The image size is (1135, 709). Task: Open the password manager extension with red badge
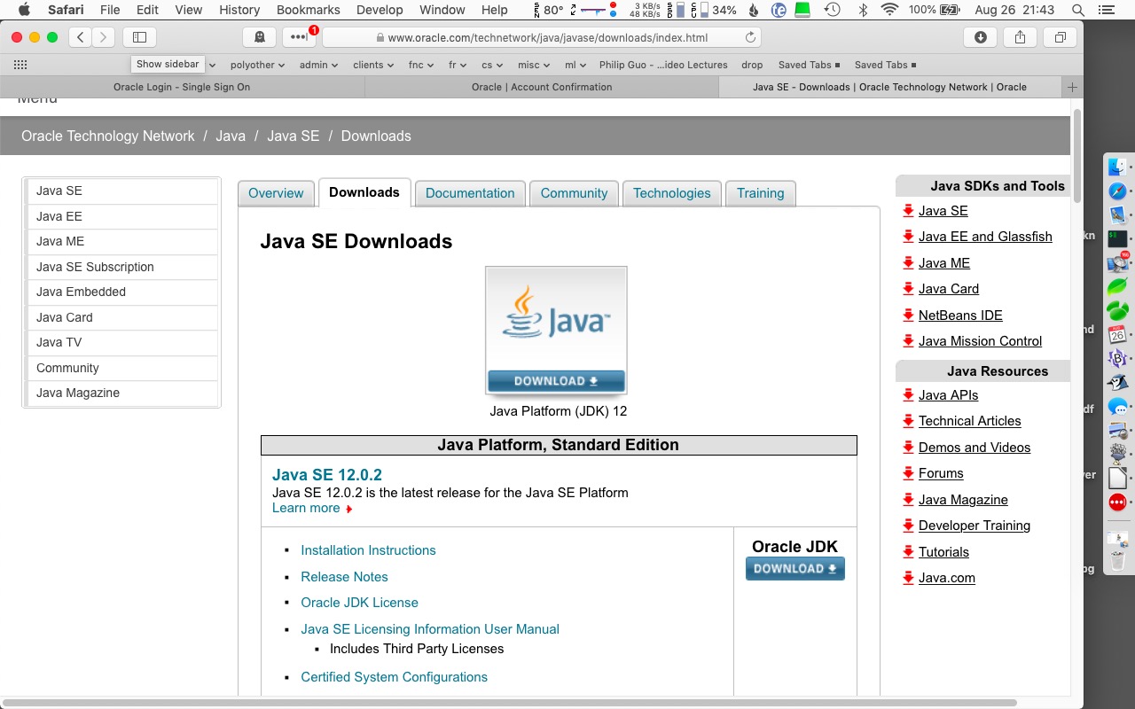coord(299,37)
